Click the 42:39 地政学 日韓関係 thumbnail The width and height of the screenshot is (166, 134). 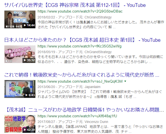point(20,124)
